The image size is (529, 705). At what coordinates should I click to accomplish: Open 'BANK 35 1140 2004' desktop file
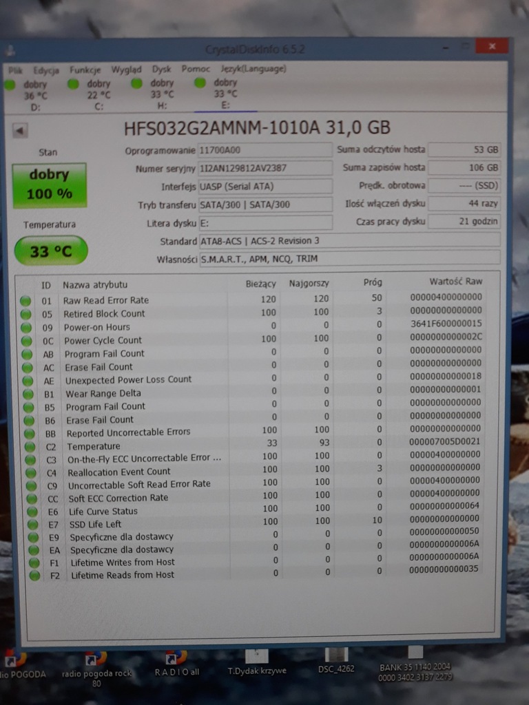tap(415, 663)
